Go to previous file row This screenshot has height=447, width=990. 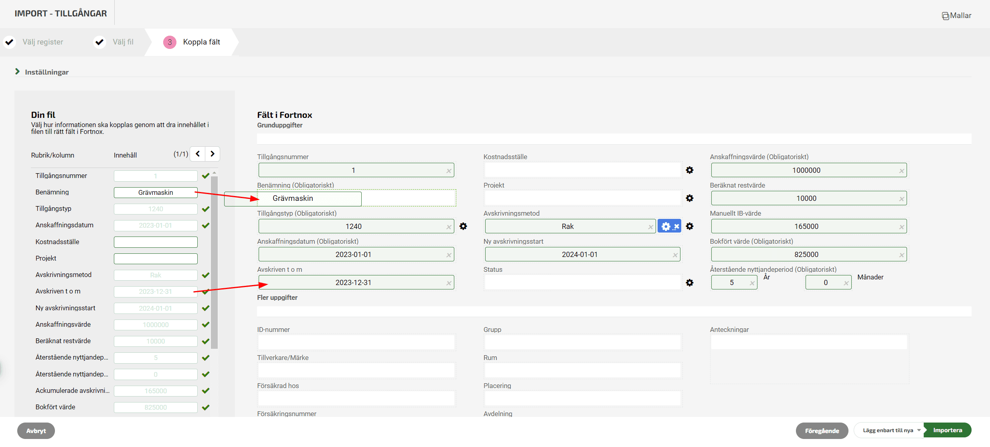(198, 154)
